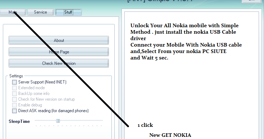Check New Version button
This screenshot has width=264, height=139.
pyautogui.click(x=59, y=63)
